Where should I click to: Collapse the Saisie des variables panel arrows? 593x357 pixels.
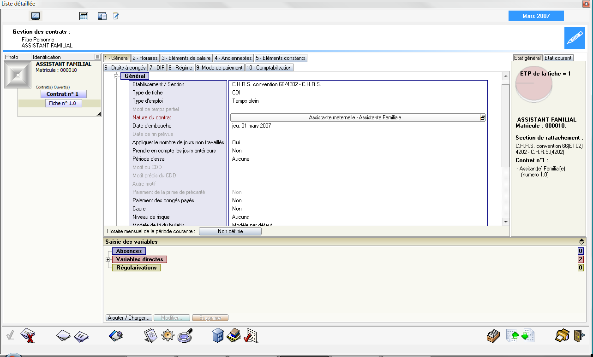[x=581, y=241]
